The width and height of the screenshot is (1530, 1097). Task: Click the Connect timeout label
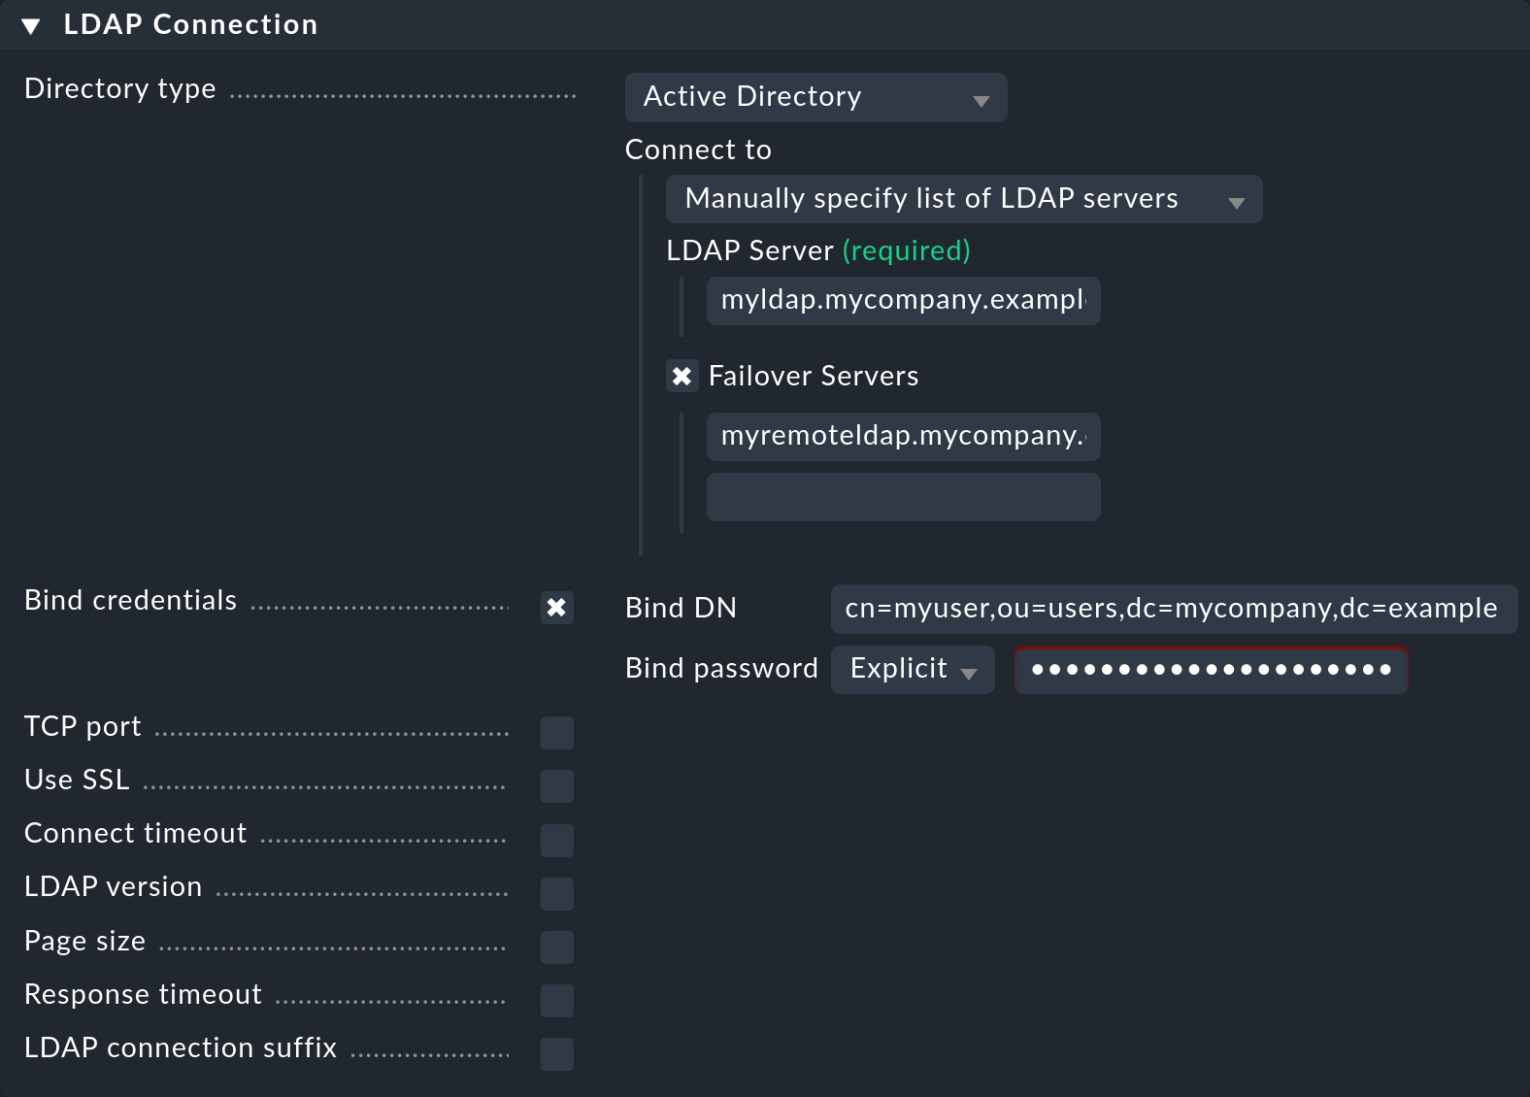point(136,833)
